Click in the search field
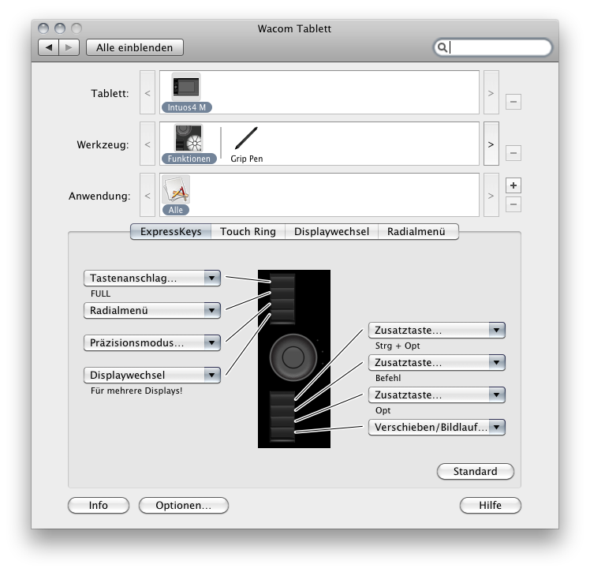This screenshot has height=572, width=590. coord(499,47)
